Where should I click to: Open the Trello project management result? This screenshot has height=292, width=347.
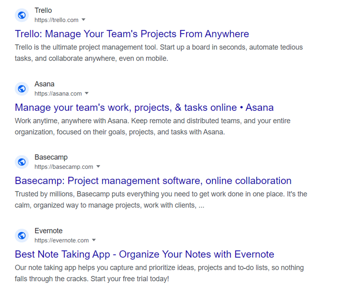[132, 34]
